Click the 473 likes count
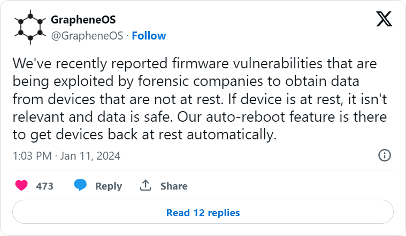This screenshot has height=236, width=406. pyautogui.click(x=44, y=186)
